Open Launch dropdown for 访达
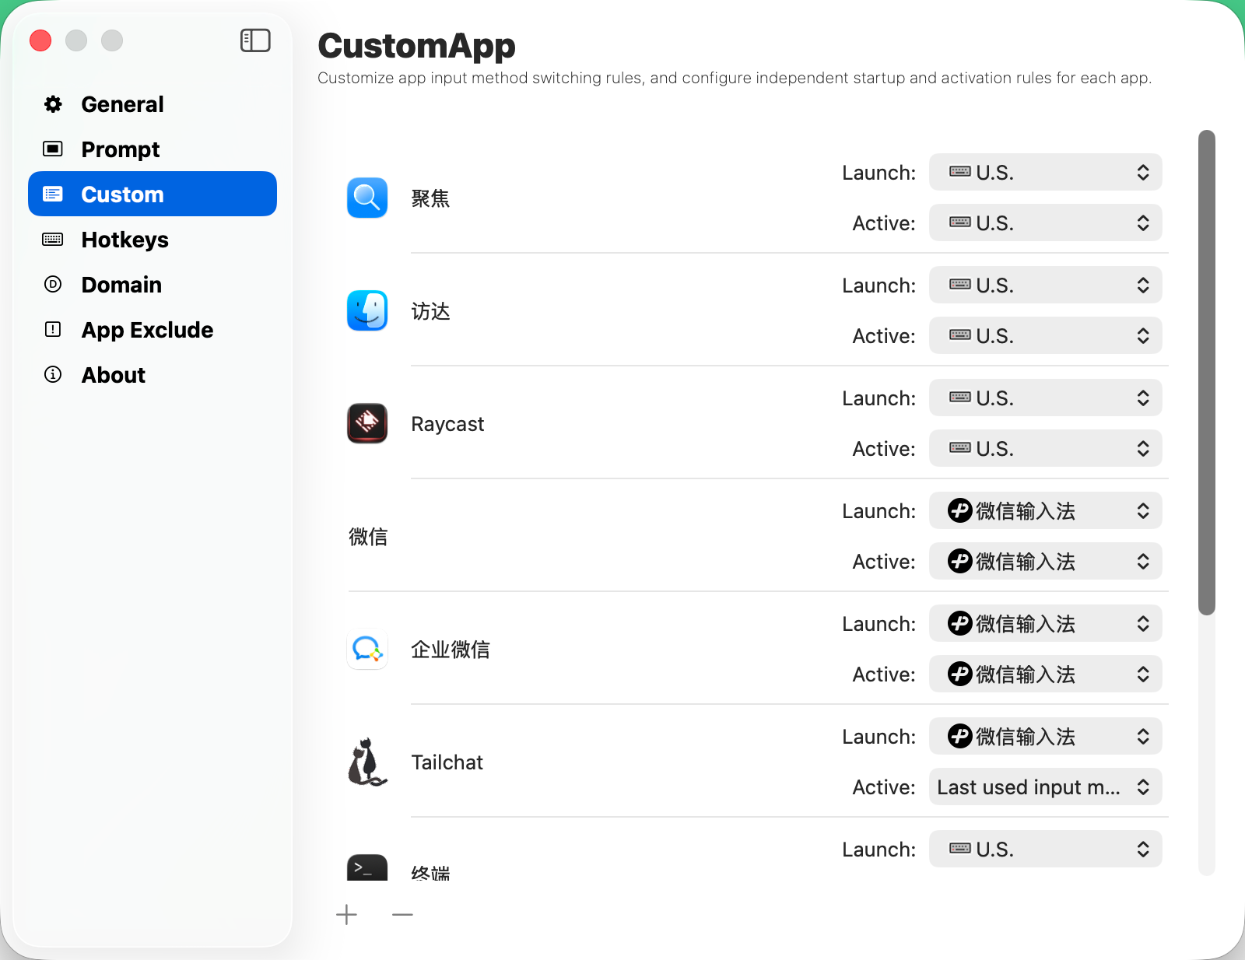The height and width of the screenshot is (960, 1245). point(1046,285)
